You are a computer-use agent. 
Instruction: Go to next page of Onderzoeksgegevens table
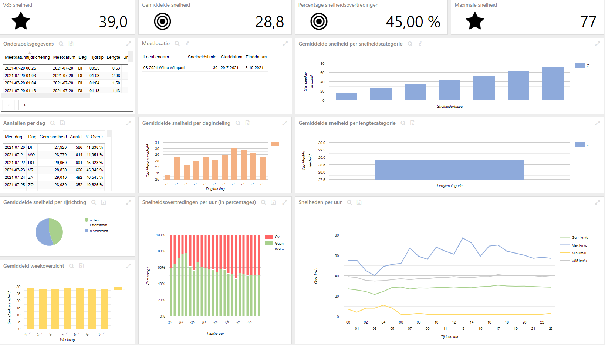click(25, 105)
